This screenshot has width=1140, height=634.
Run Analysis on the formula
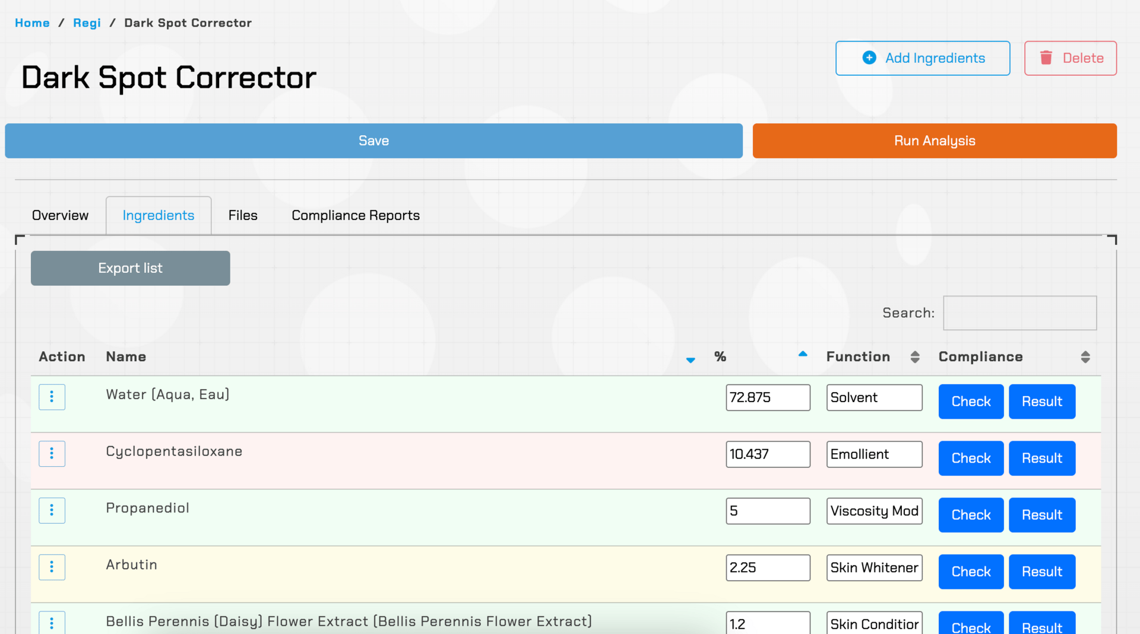(935, 141)
